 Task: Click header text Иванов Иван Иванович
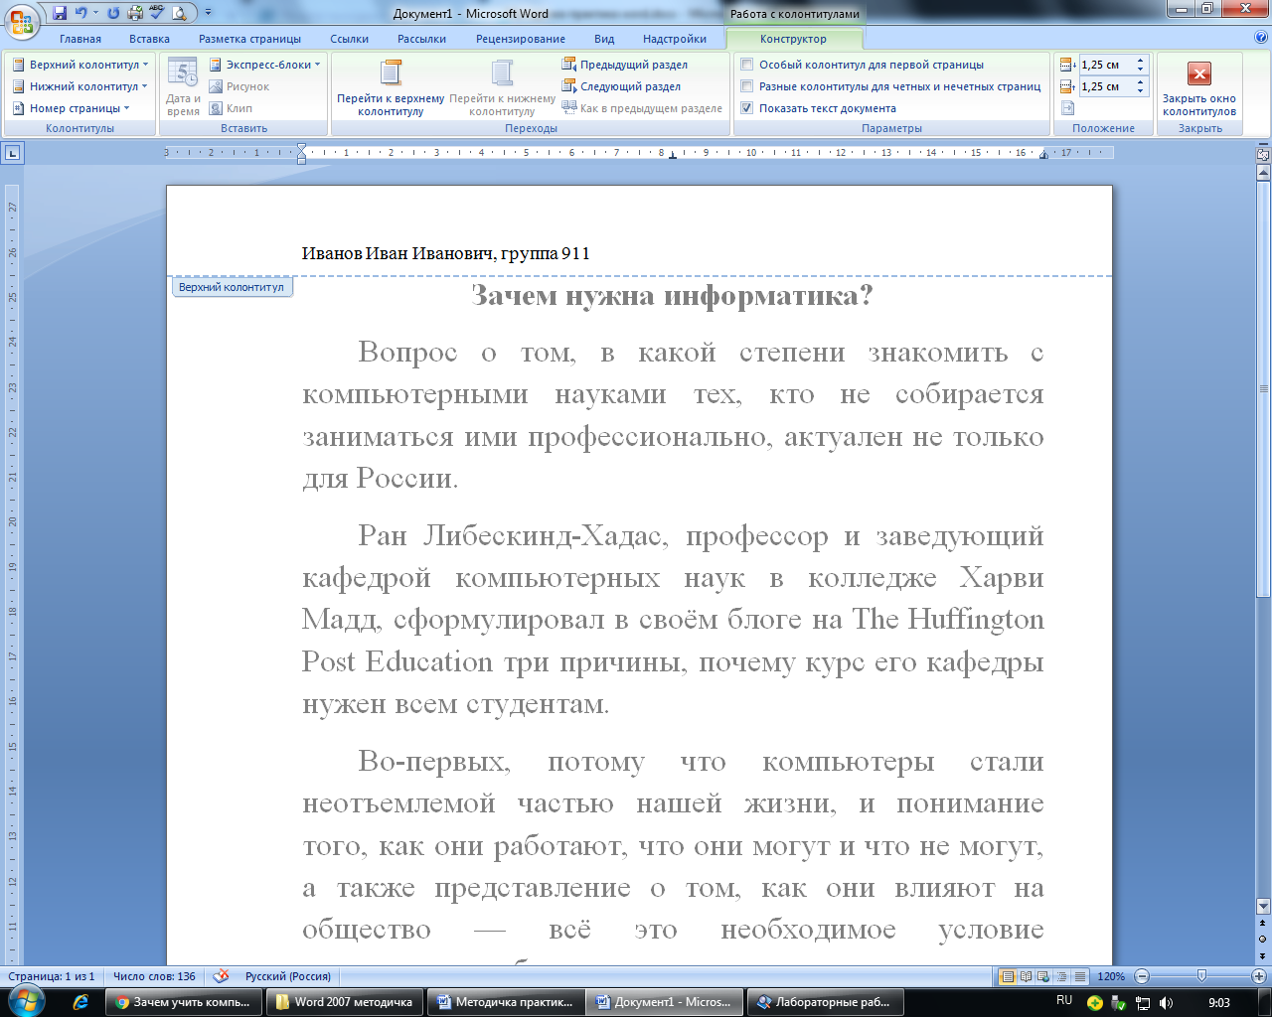tap(397, 253)
